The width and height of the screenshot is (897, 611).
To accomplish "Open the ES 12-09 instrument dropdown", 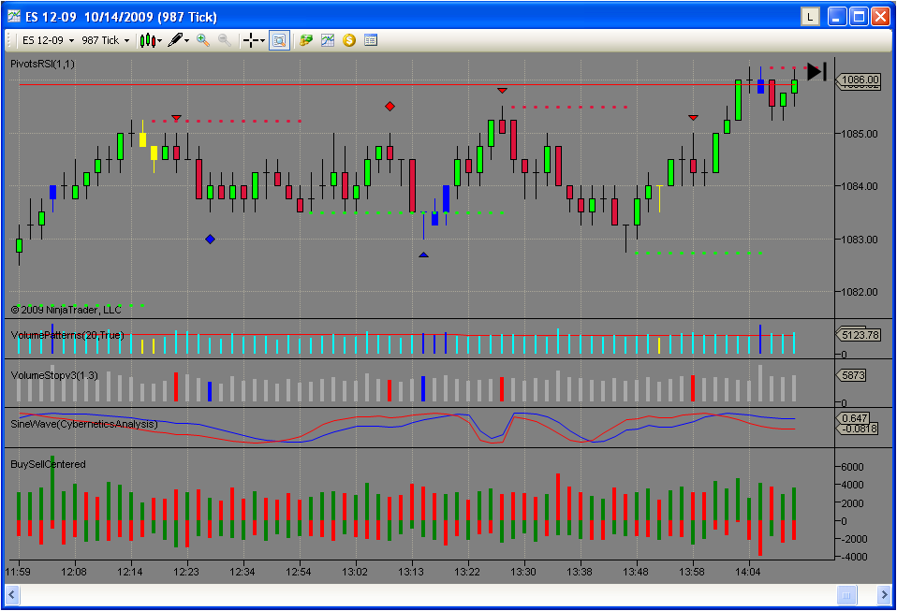I will [x=49, y=40].
